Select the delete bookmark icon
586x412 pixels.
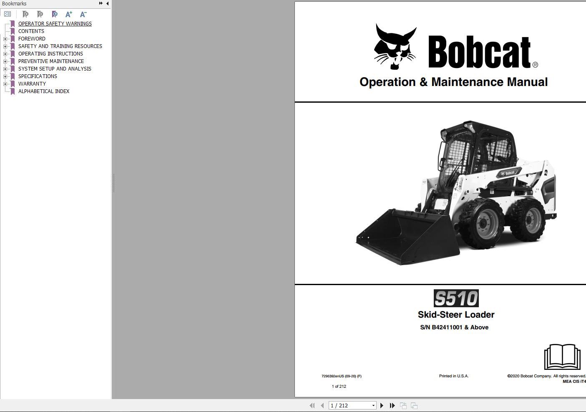(26, 14)
